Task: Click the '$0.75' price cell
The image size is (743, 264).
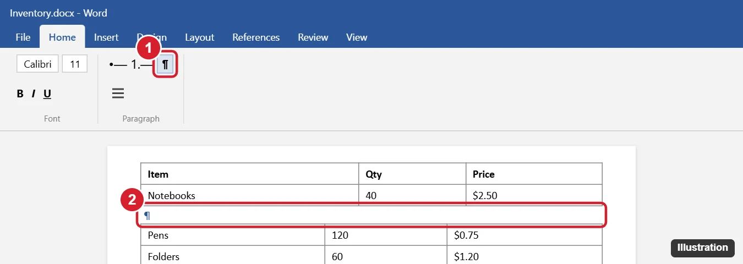Action: pyautogui.click(x=525, y=235)
